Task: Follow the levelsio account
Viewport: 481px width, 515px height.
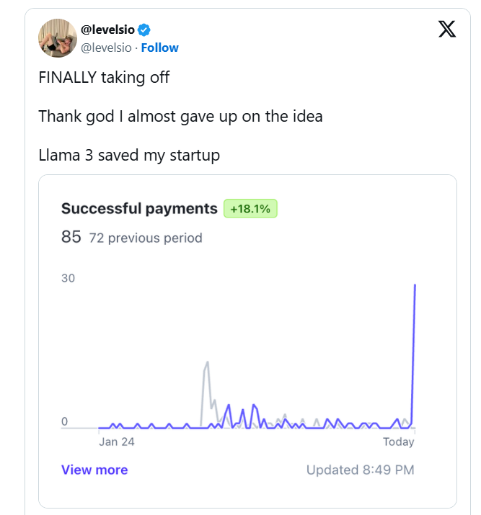Action: pyautogui.click(x=159, y=48)
